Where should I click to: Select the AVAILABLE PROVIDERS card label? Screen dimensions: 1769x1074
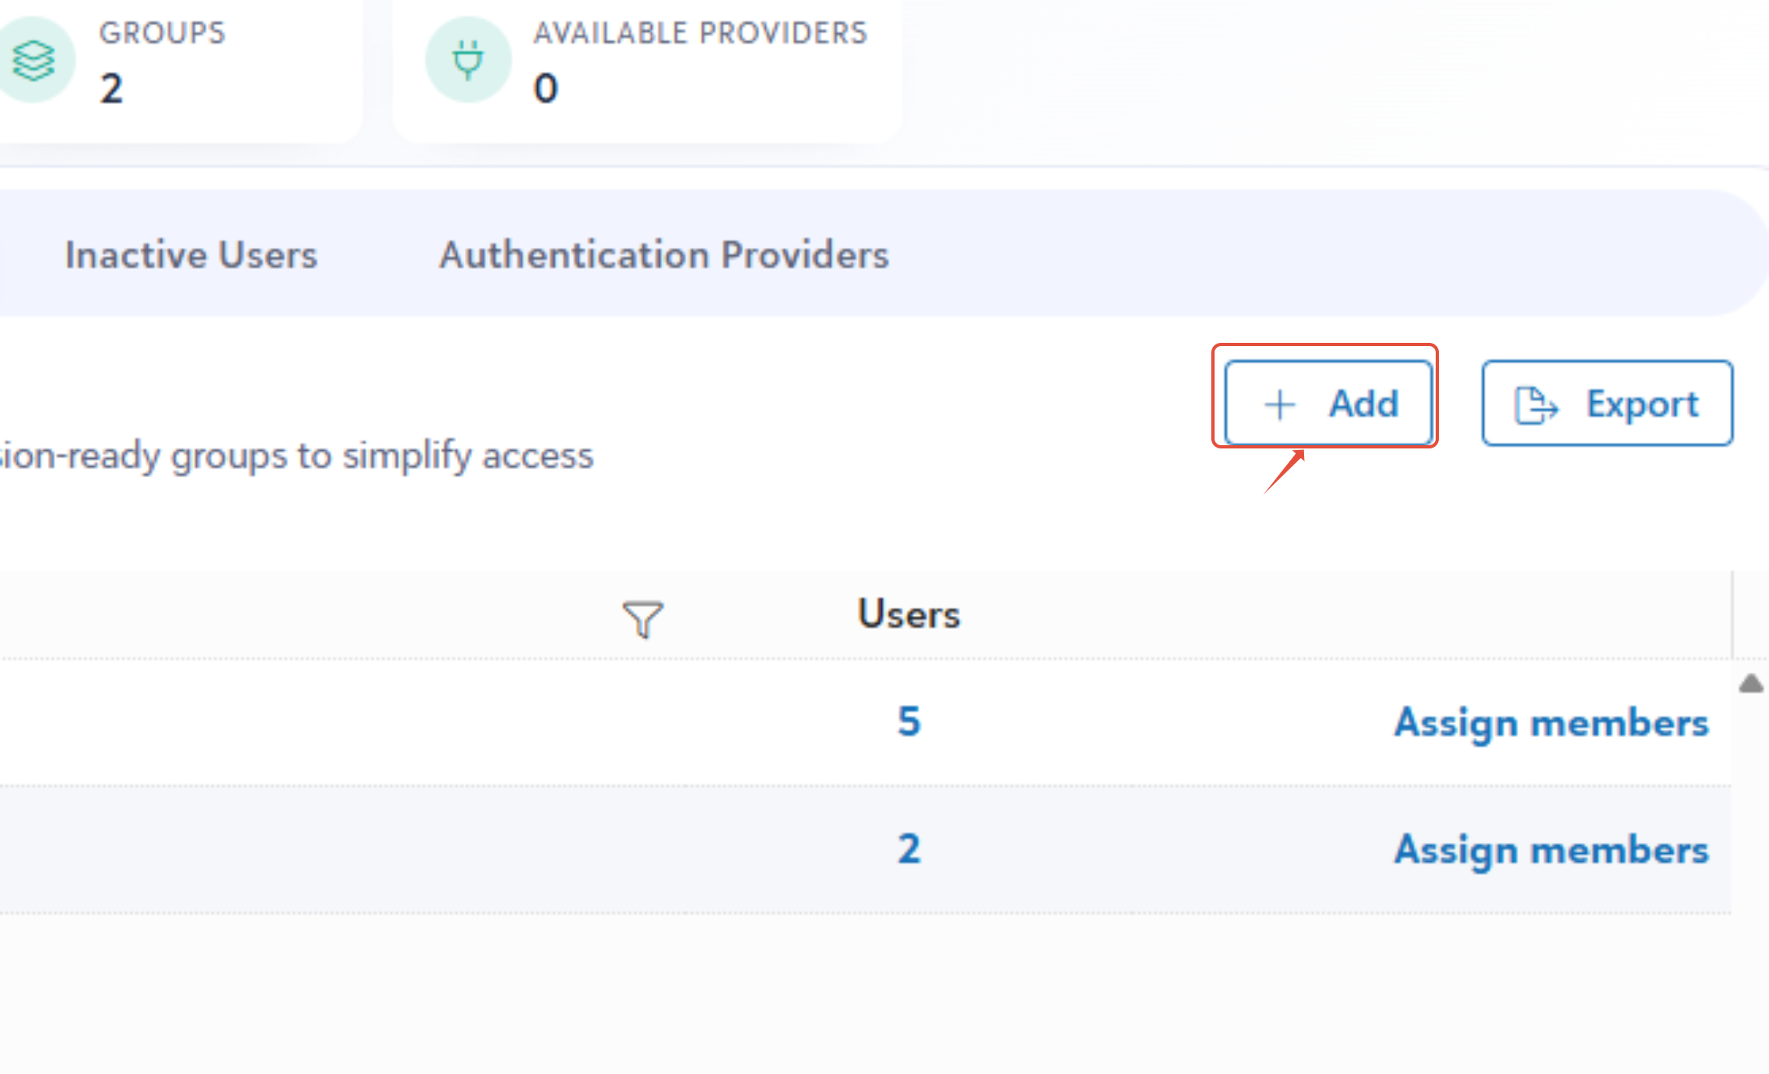700,32
